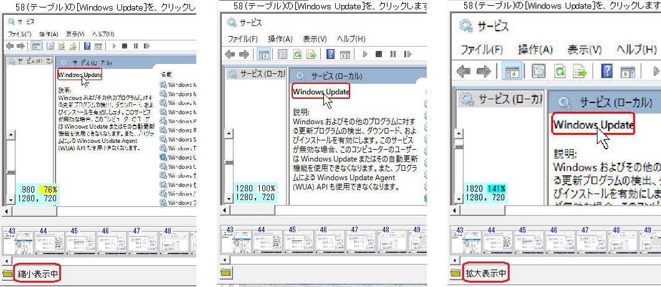Click Back arrow in the 100% view toolbar
Viewport: 661px width, 287px height.
tap(230, 54)
